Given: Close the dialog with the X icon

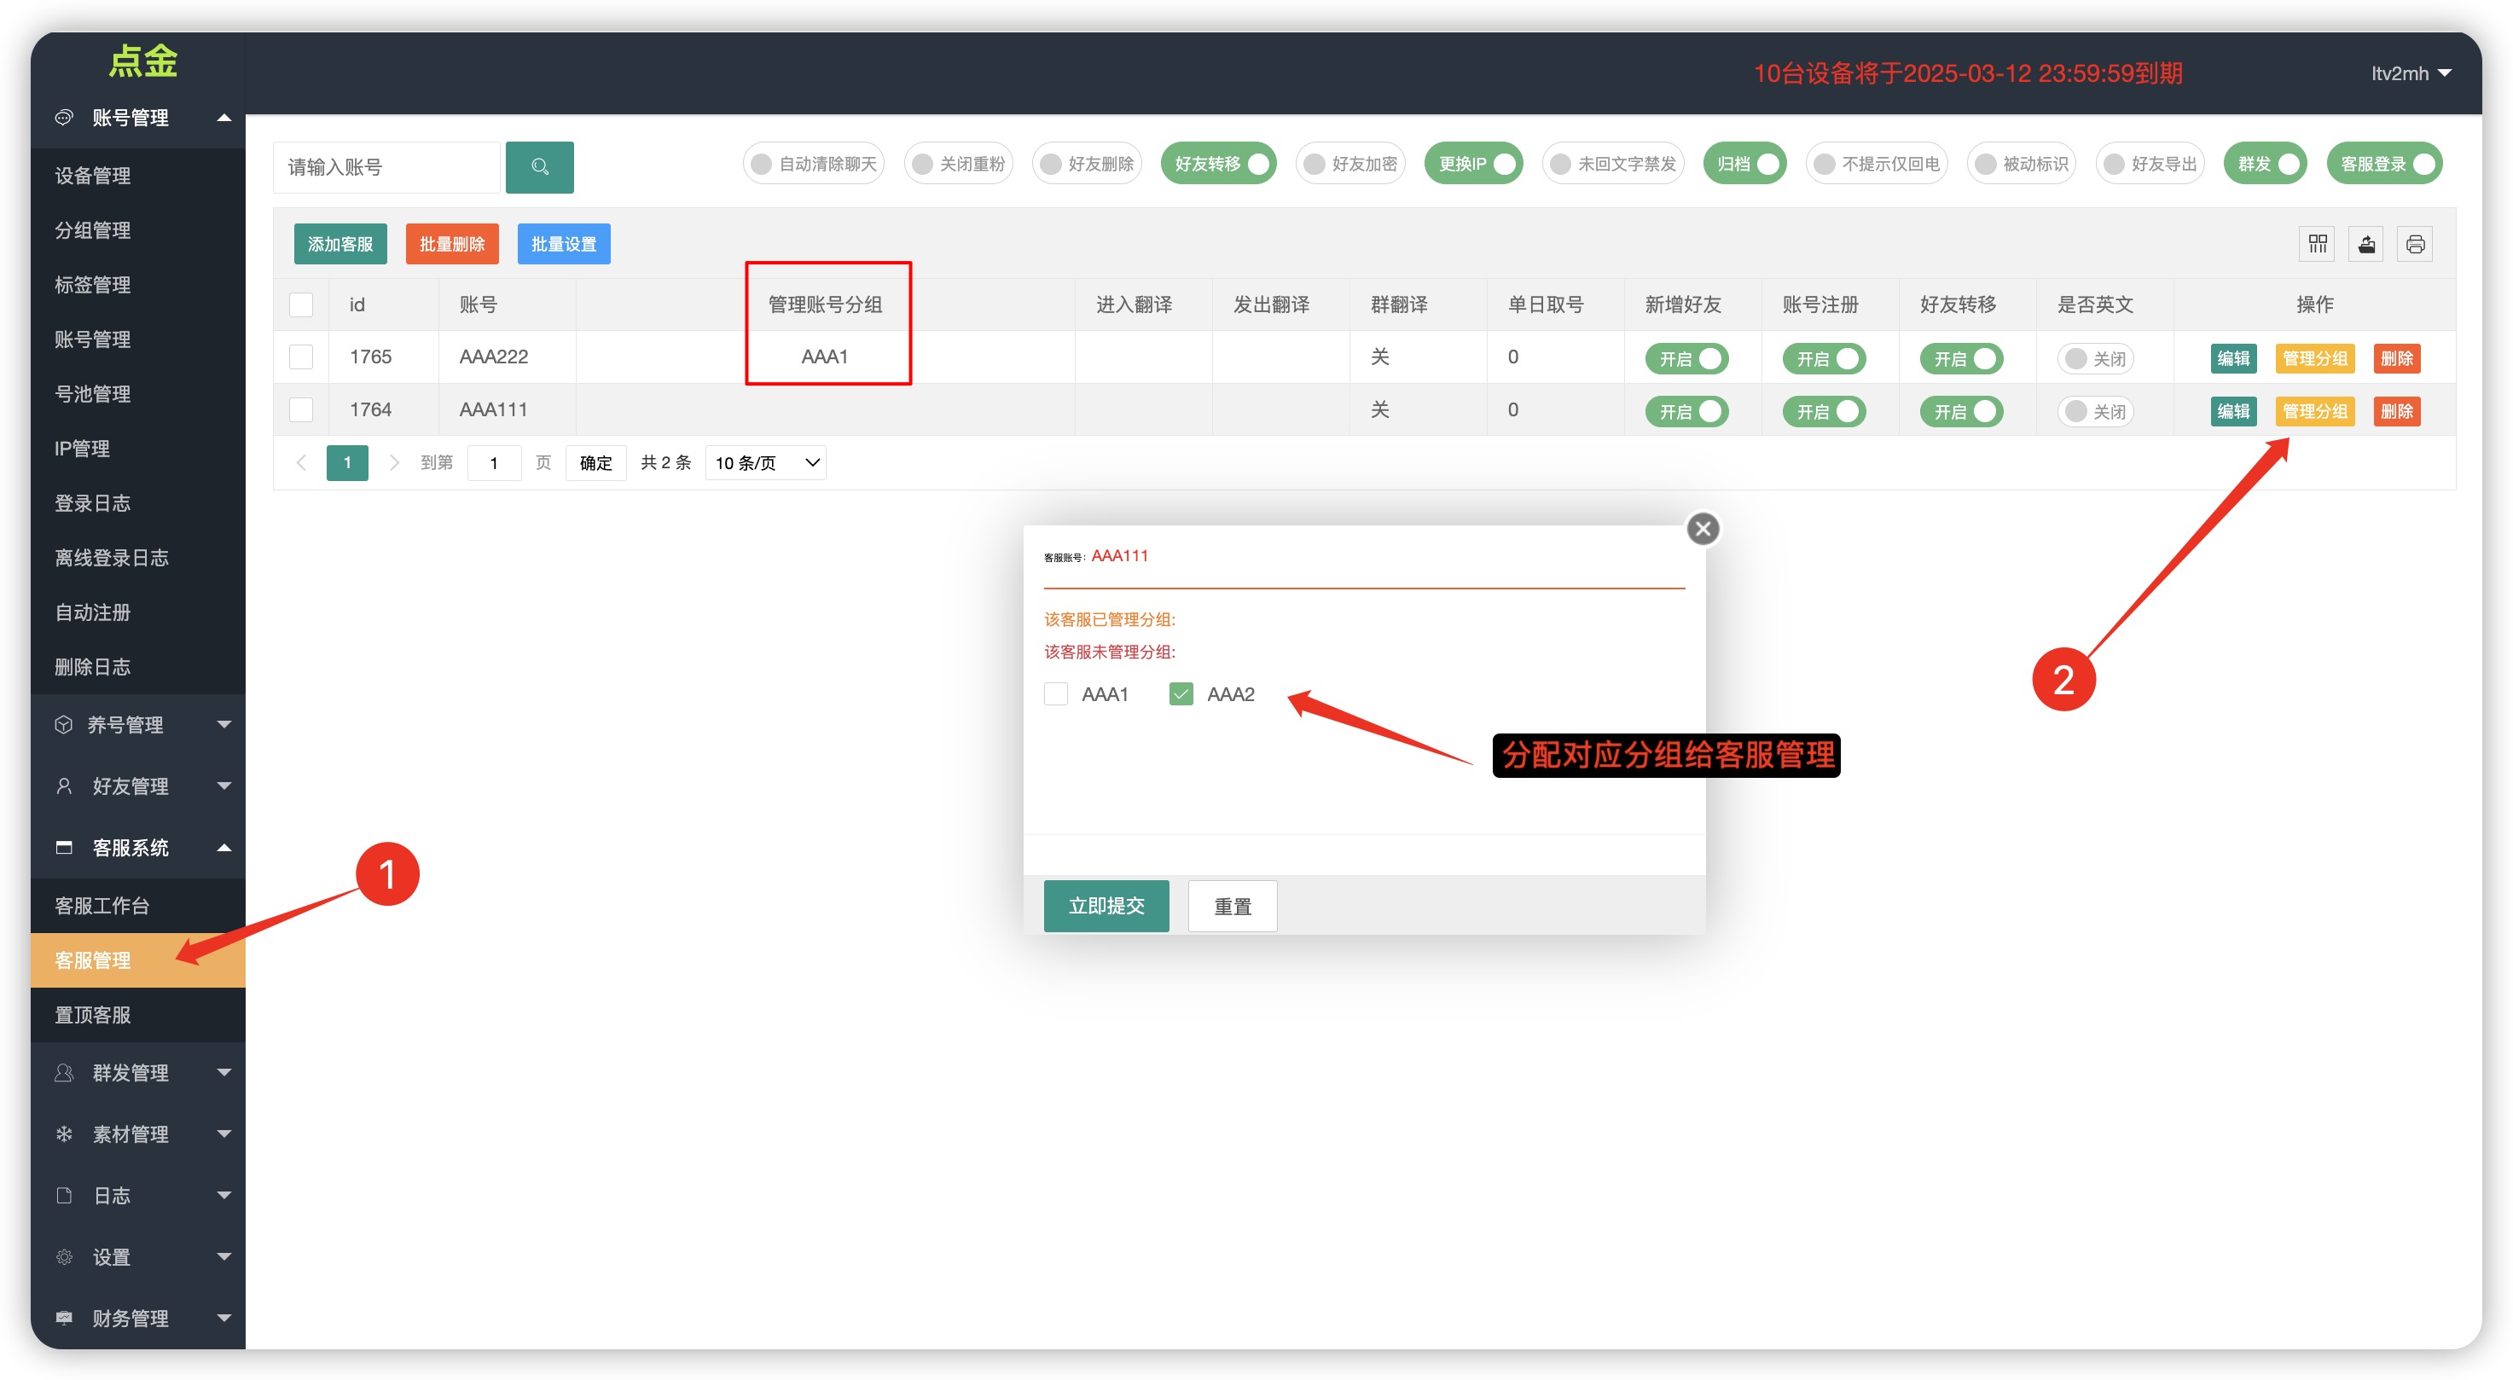Looking at the screenshot, I should pyautogui.click(x=1703, y=529).
